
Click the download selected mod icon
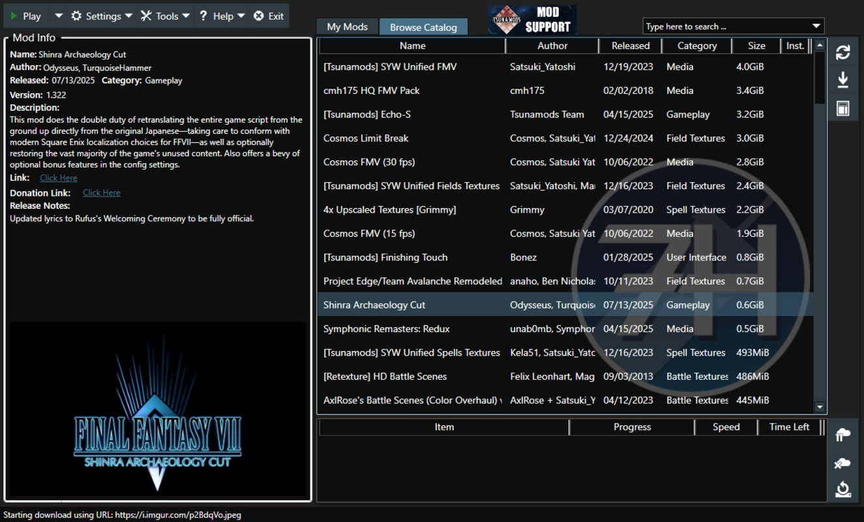click(842, 80)
